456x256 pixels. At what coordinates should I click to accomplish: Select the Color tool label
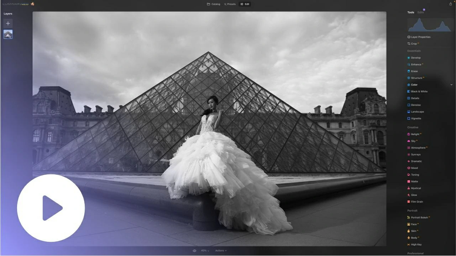(414, 85)
